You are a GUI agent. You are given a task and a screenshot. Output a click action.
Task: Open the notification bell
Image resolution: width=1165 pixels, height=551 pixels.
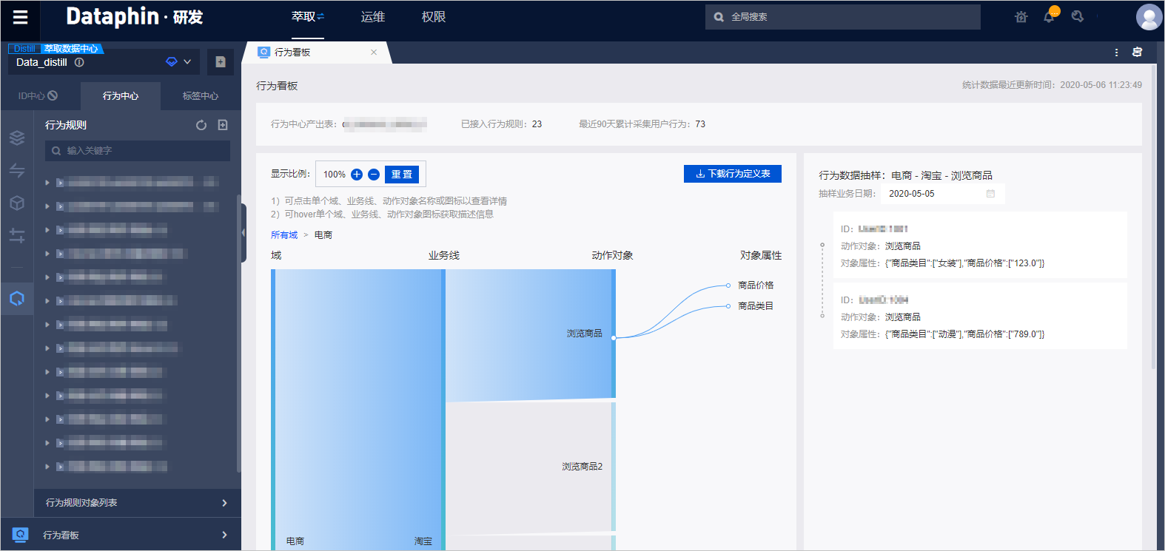(x=1050, y=16)
